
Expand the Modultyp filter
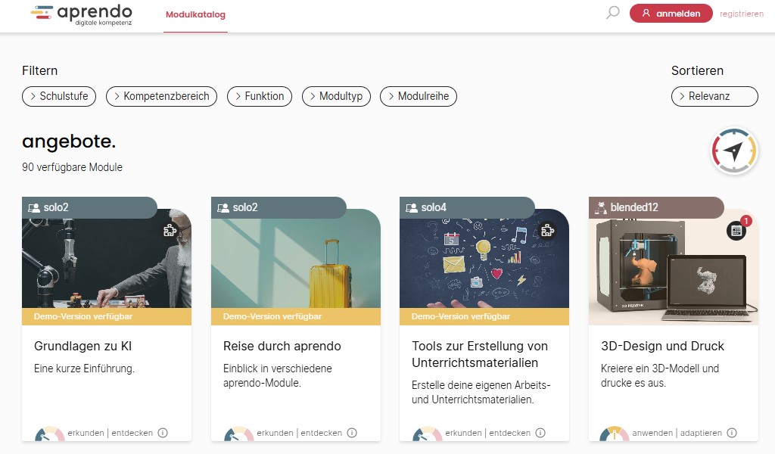(x=336, y=96)
